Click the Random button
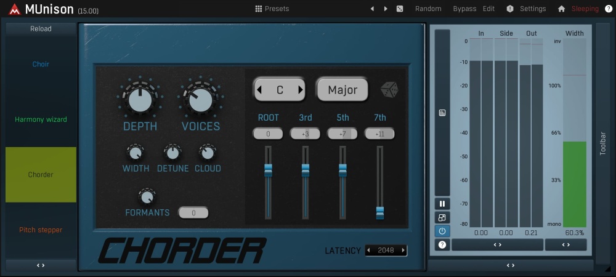 pos(428,9)
